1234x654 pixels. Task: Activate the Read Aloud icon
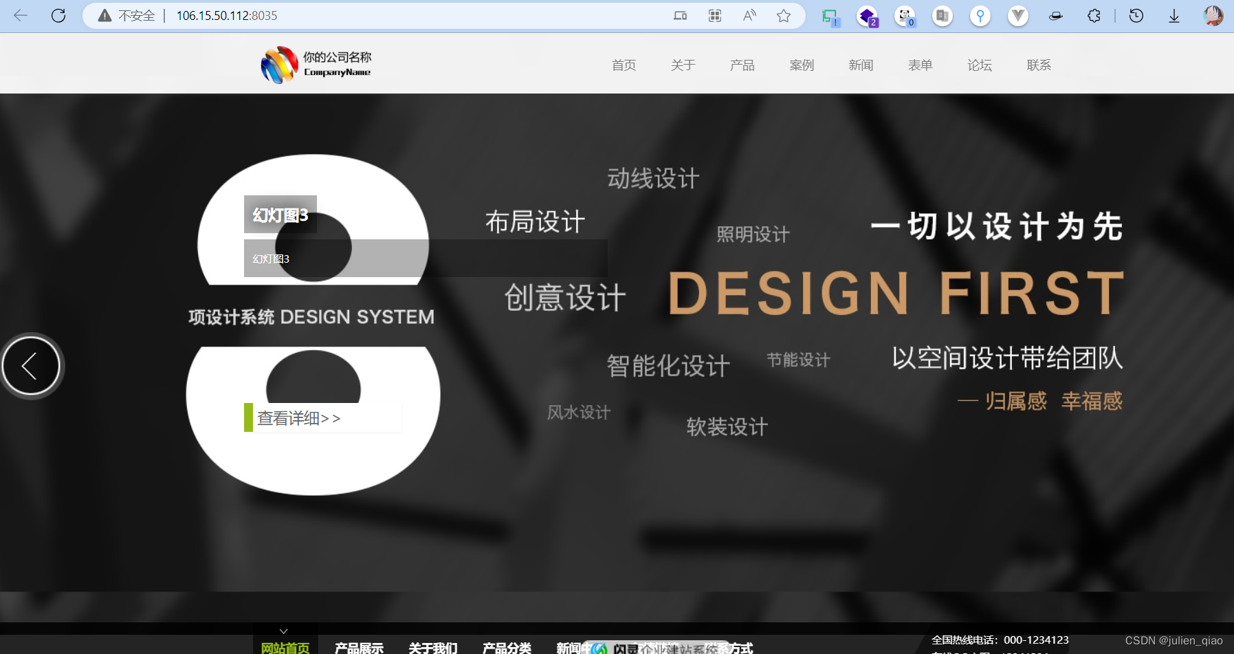(749, 16)
